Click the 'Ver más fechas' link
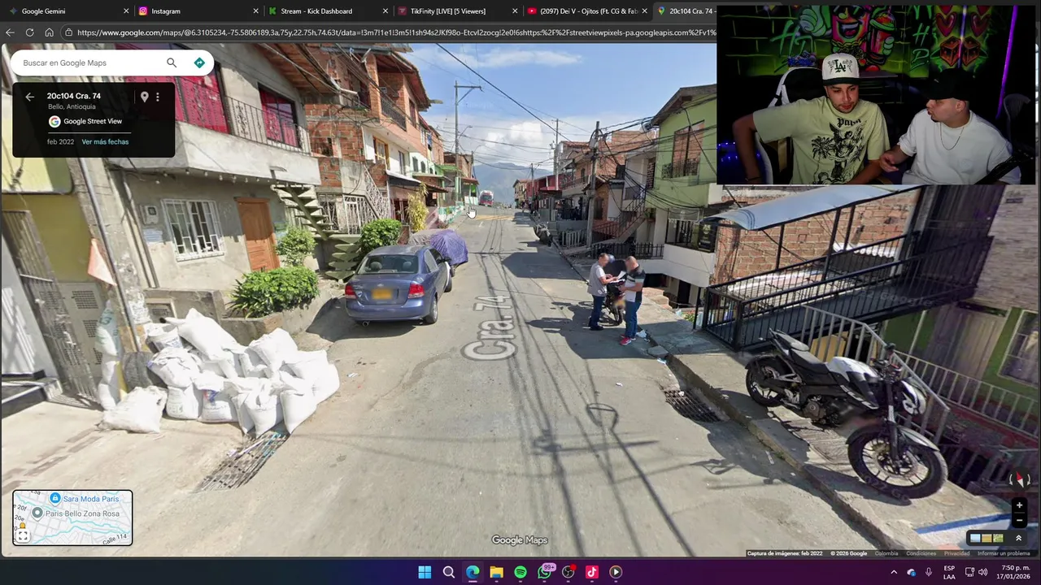This screenshot has width=1041, height=585. point(105,141)
